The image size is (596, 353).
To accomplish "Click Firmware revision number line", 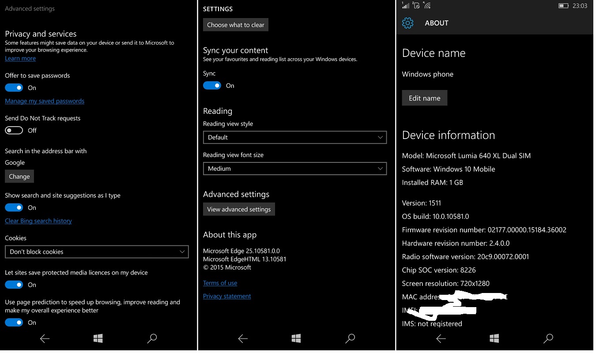I will coord(484,230).
